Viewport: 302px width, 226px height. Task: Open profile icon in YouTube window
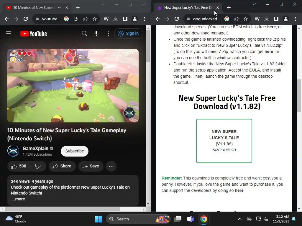[x=134, y=19]
